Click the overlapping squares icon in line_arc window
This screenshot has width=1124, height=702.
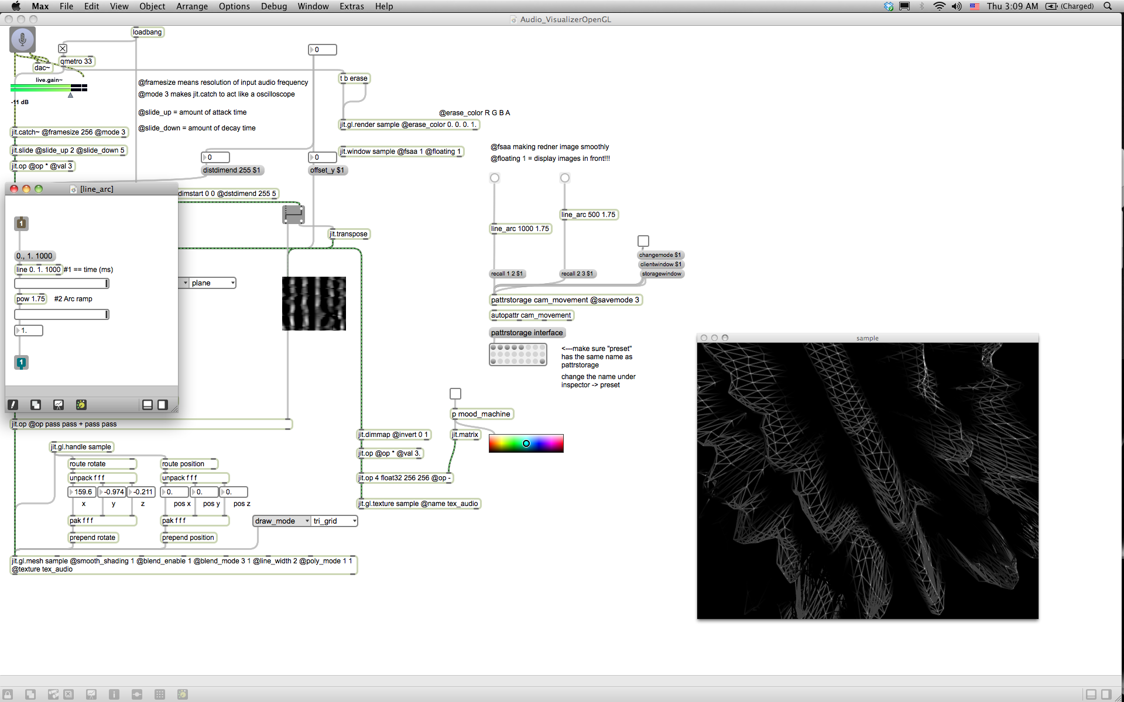pos(36,405)
